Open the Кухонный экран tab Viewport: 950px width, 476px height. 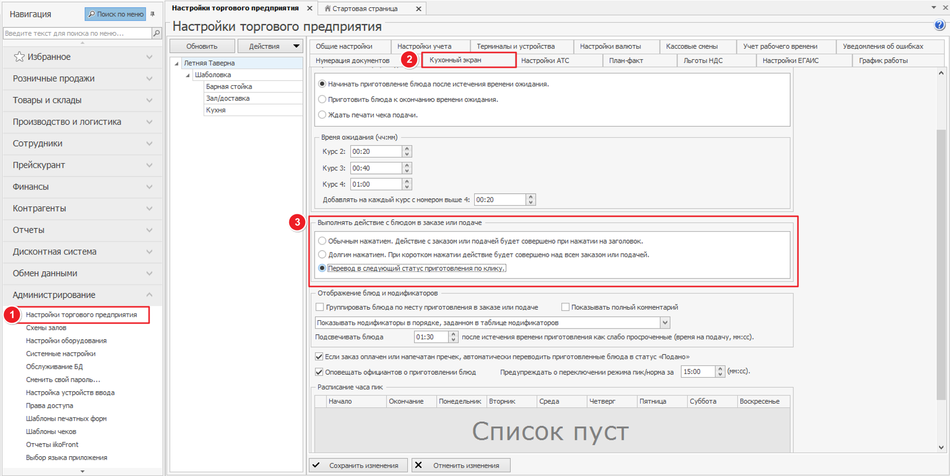469,60
